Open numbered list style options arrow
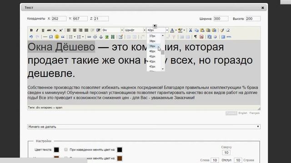The width and height of the screenshot is (291, 163). [83, 37]
